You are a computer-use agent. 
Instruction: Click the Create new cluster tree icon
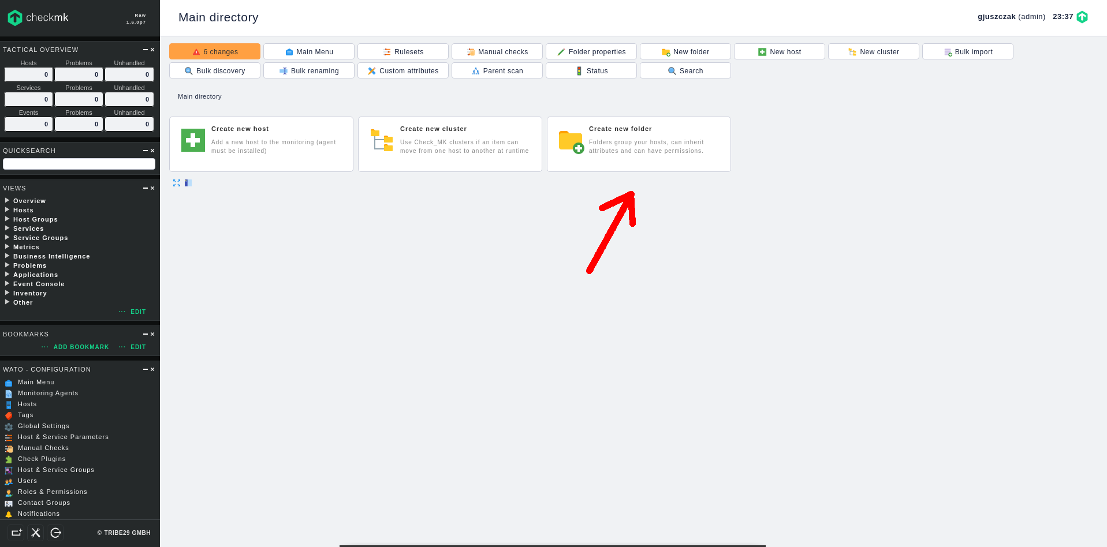click(x=382, y=140)
